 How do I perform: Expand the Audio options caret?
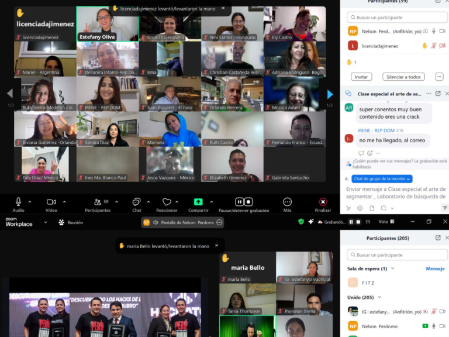click(x=30, y=202)
